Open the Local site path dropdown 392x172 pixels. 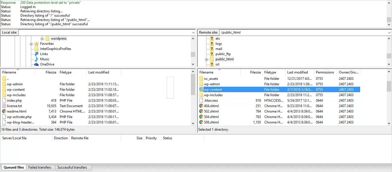click(x=193, y=33)
